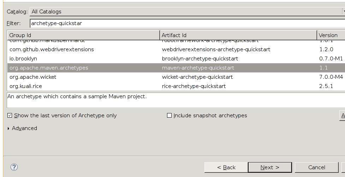Screen dimensions: 345x177
Task: Click the archetype description text area
Action: tap(176, 100)
